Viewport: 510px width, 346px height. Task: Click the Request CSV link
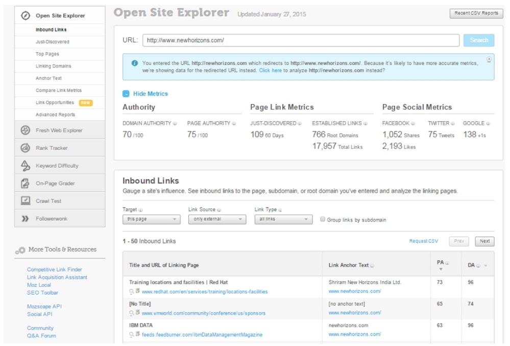[424, 241]
